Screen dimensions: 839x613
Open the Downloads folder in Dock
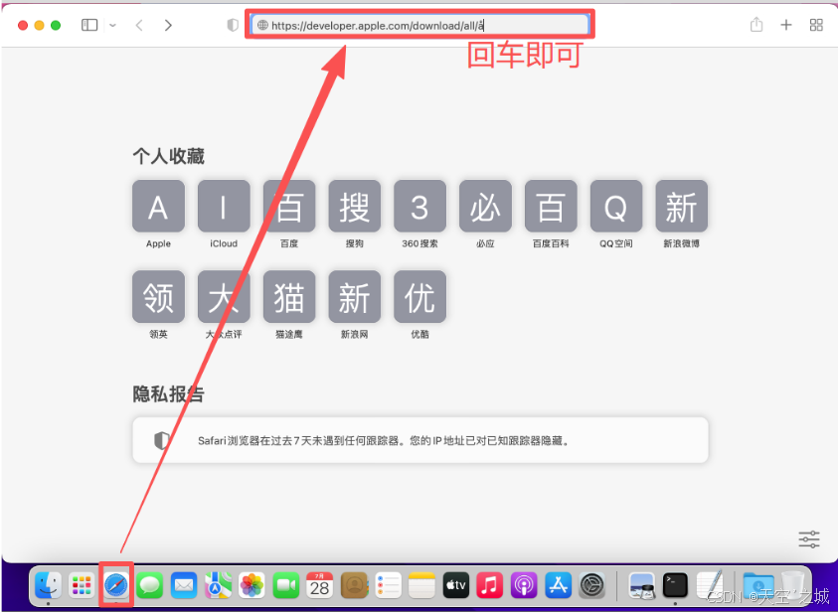758,585
